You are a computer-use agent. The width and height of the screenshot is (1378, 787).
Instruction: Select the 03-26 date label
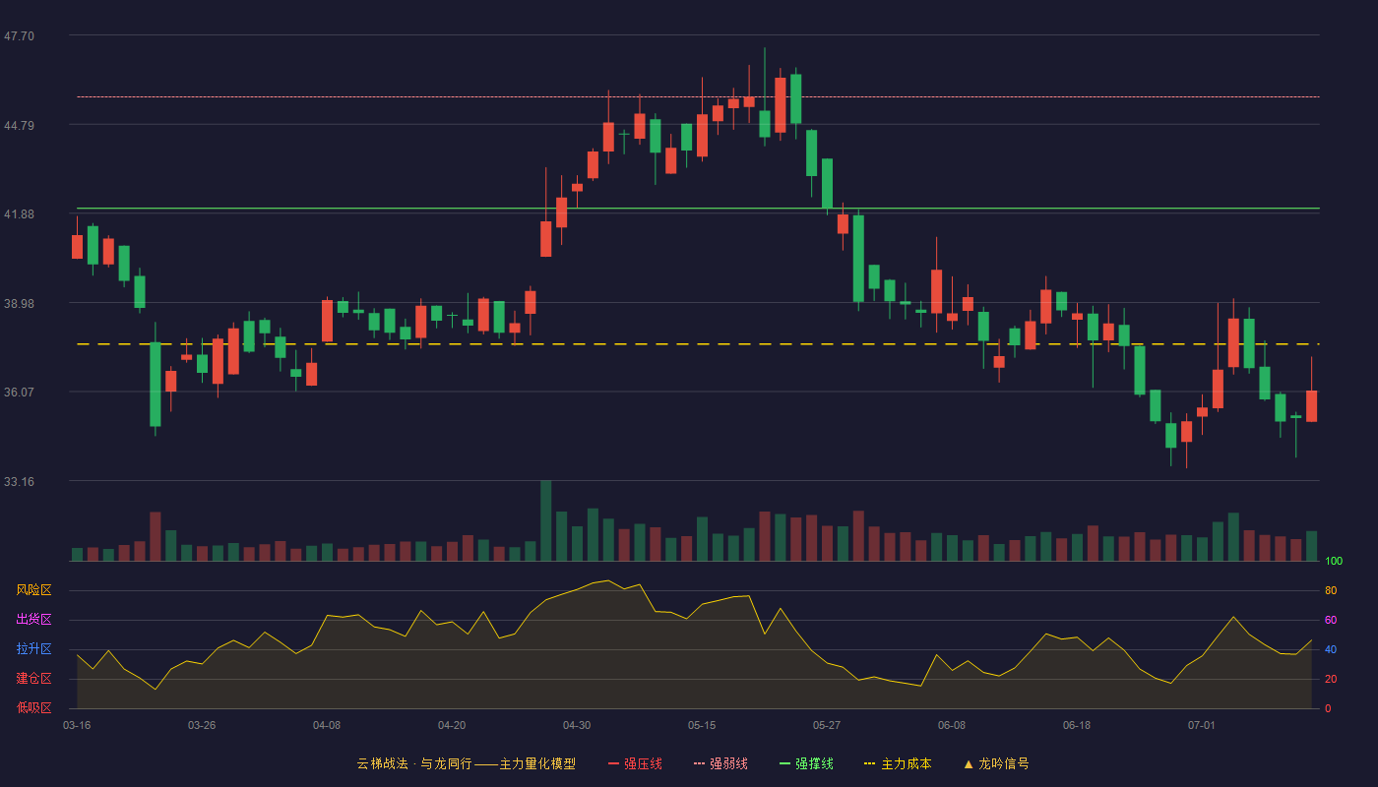click(x=202, y=725)
